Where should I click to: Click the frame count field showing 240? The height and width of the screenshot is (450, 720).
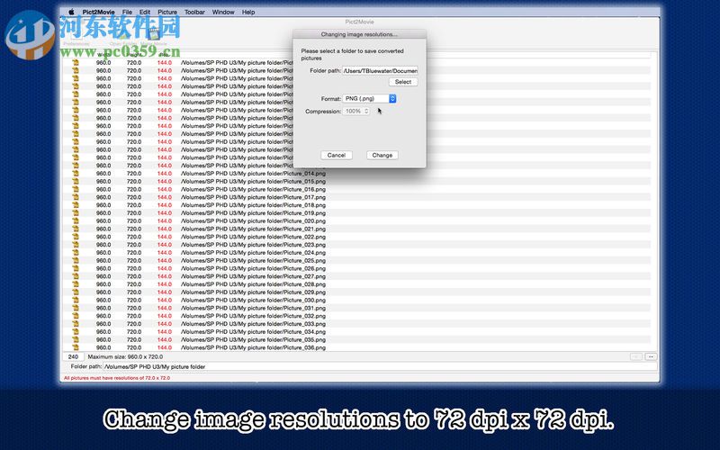coord(73,356)
